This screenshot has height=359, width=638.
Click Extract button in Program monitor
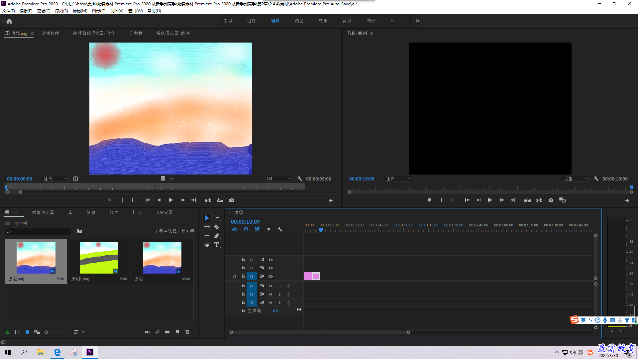pos(539,200)
